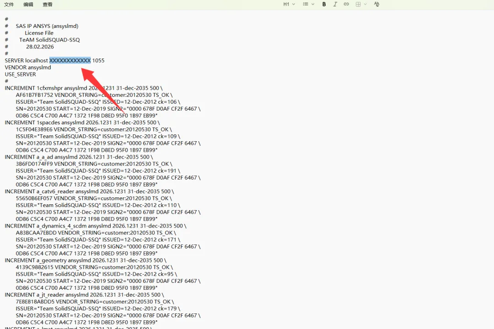Click the 'VENDOR ansyslmd' line

pos(28,67)
